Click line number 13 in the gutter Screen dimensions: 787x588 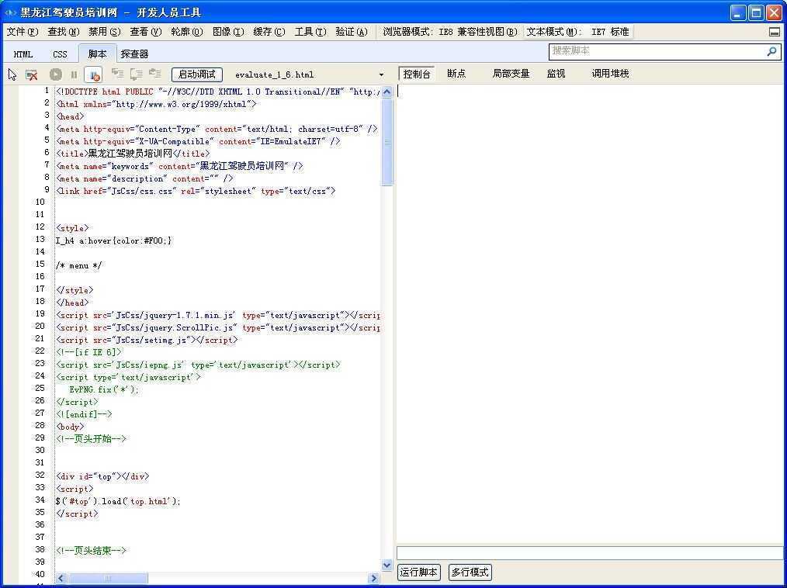(40, 240)
